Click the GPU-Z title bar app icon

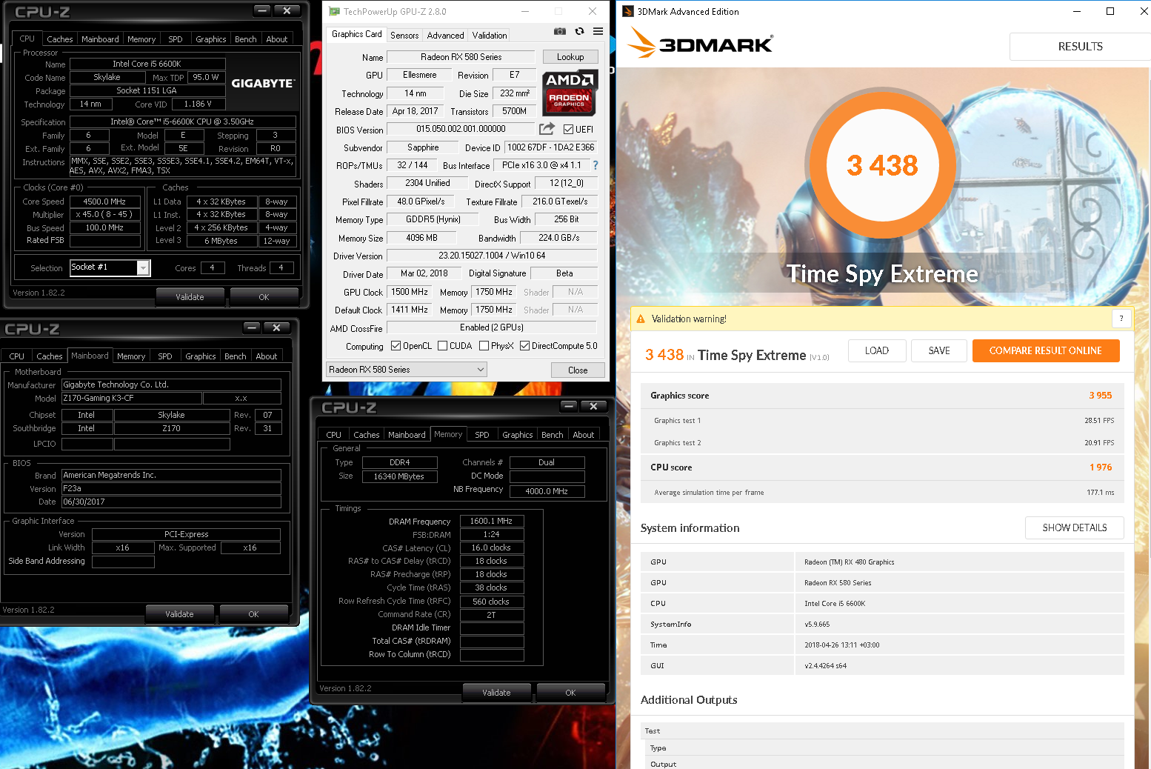coord(334,12)
